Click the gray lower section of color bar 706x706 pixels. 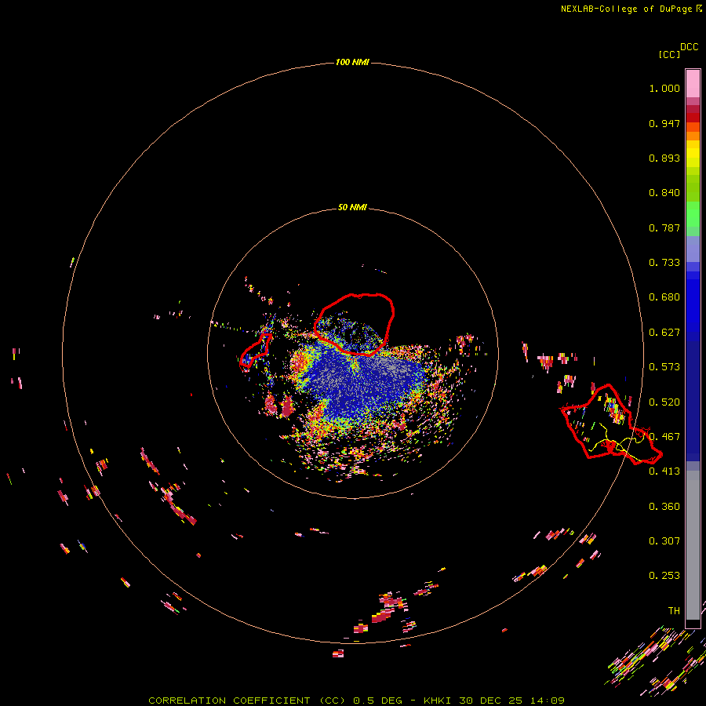point(693,545)
